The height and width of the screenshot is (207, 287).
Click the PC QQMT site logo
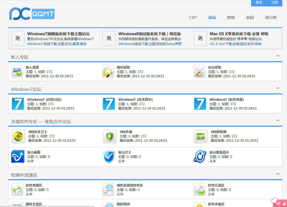point(32,14)
